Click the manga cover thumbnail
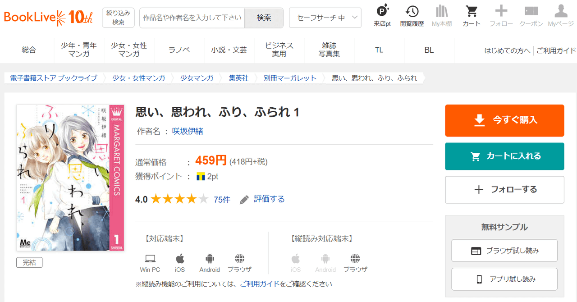 (x=70, y=178)
